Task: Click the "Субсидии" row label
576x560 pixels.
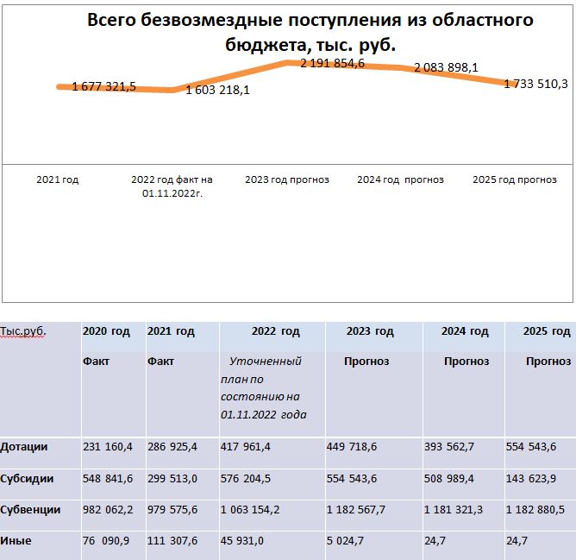Action: [27, 478]
